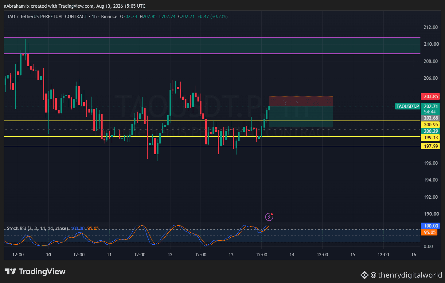Click the TradingView logo
Image resolution: width=445 pixels, height=283 pixels.
coord(35,272)
